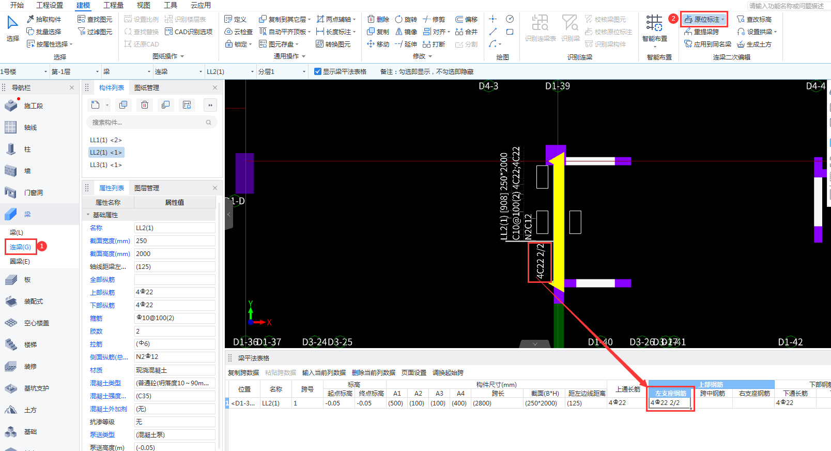Viewport: 831px width, 451px height.
Task: Click 重提梁跨 tool
Action: (x=702, y=32)
